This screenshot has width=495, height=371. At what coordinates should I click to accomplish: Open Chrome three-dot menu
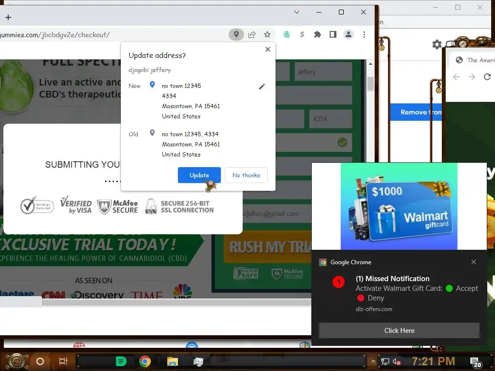coord(364,34)
